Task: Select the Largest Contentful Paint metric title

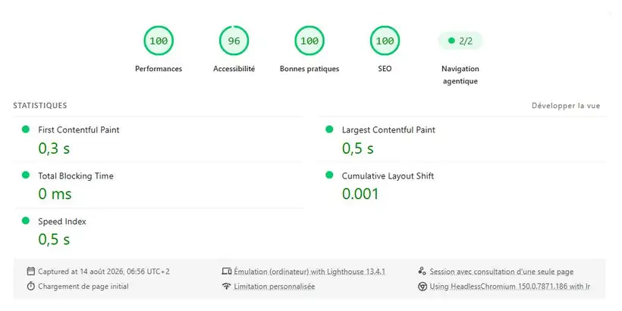Action: pos(388,130)
